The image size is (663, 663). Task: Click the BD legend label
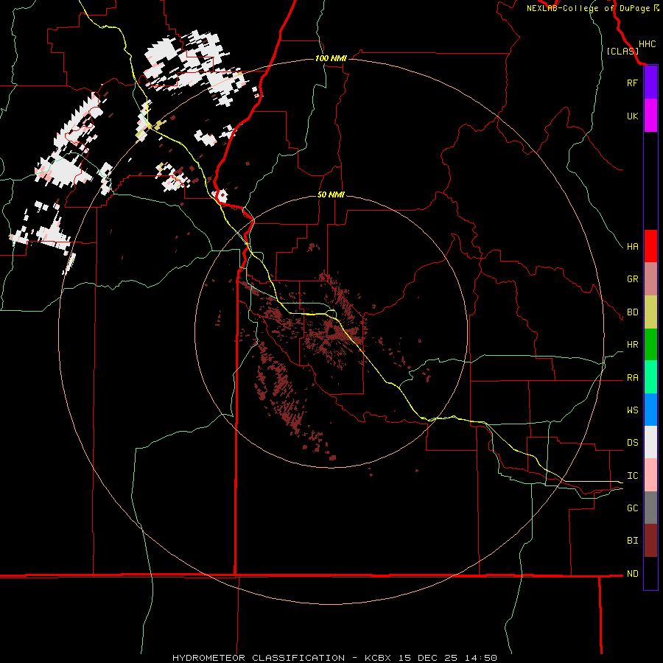(x=632, y=312)
